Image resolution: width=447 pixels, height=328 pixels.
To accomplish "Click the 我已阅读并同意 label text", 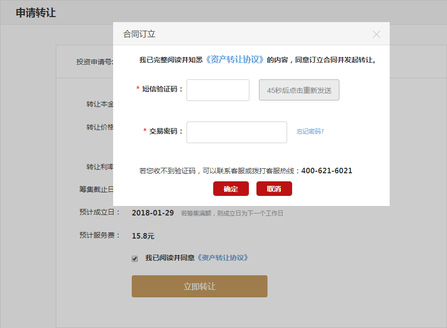I will 169,258.
